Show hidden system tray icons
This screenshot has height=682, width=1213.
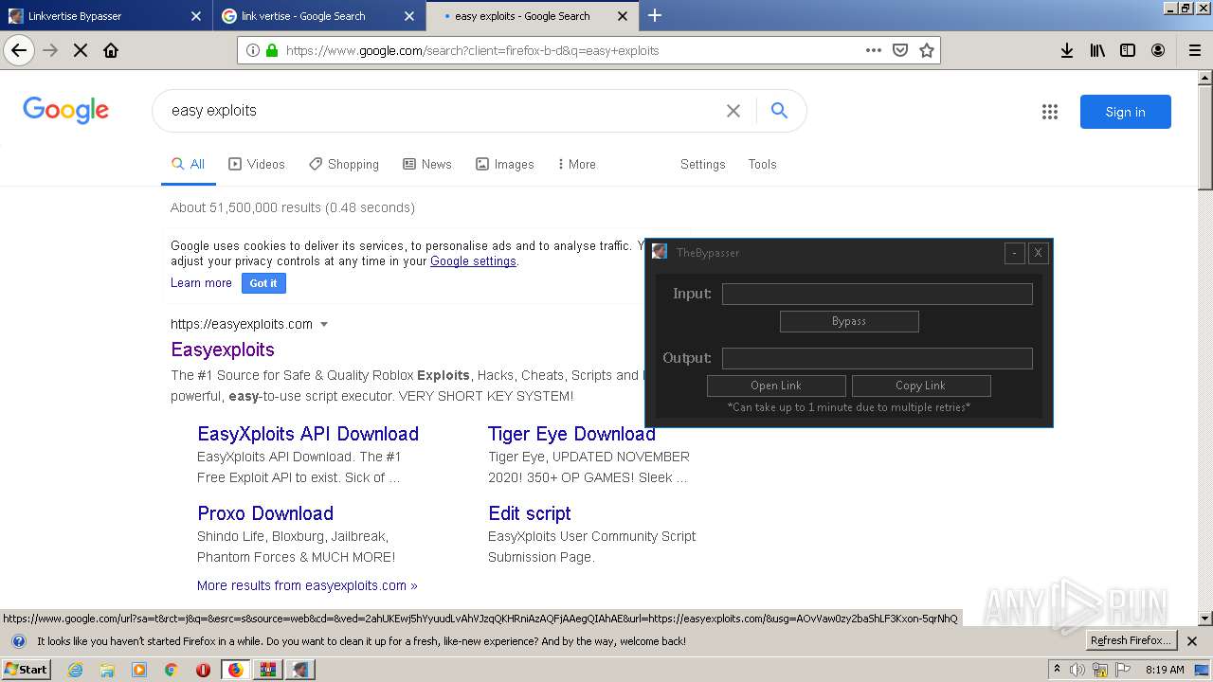pos(1058,670)
